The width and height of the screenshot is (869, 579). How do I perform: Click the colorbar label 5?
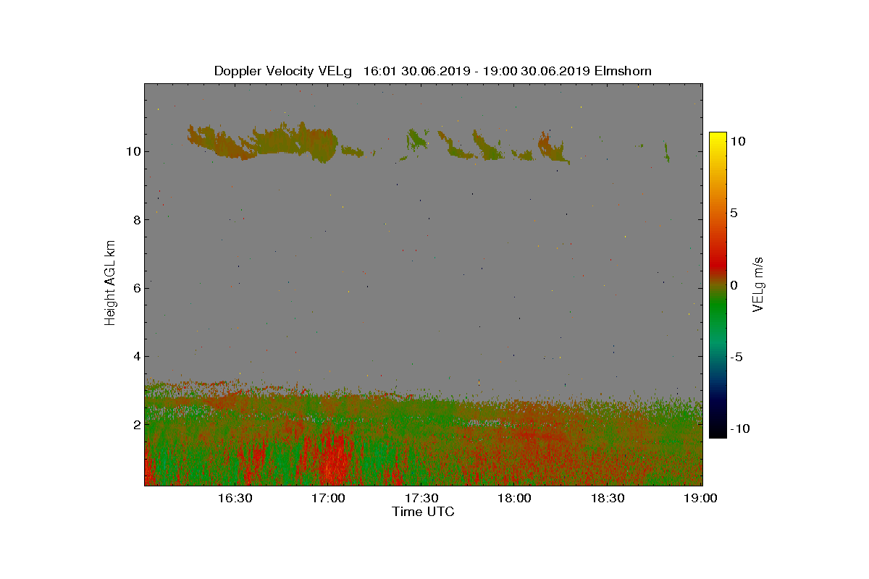click(734, 213)
